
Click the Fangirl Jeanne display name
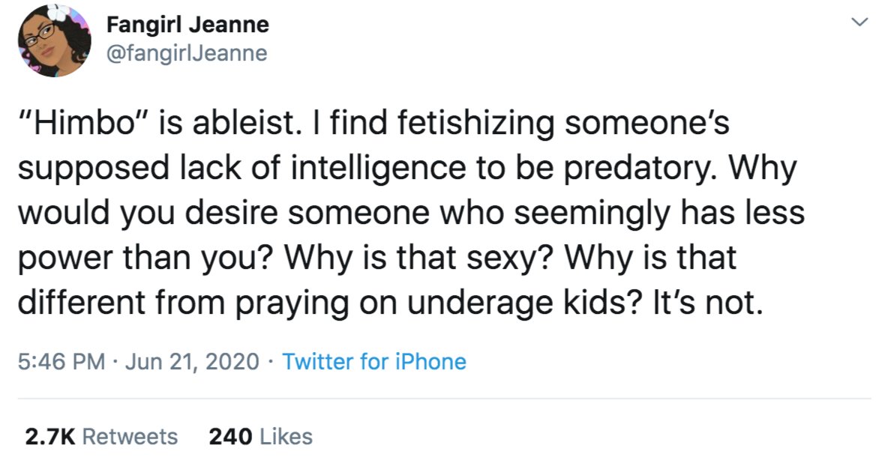point(187,24)
